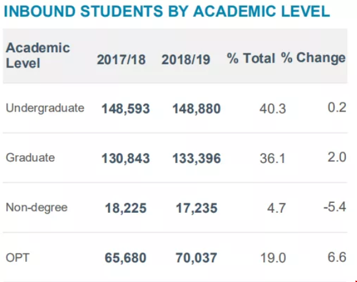Click the Non-degree value 17,235
Viewport: 357px width, 282px height.
coord(197,208)
